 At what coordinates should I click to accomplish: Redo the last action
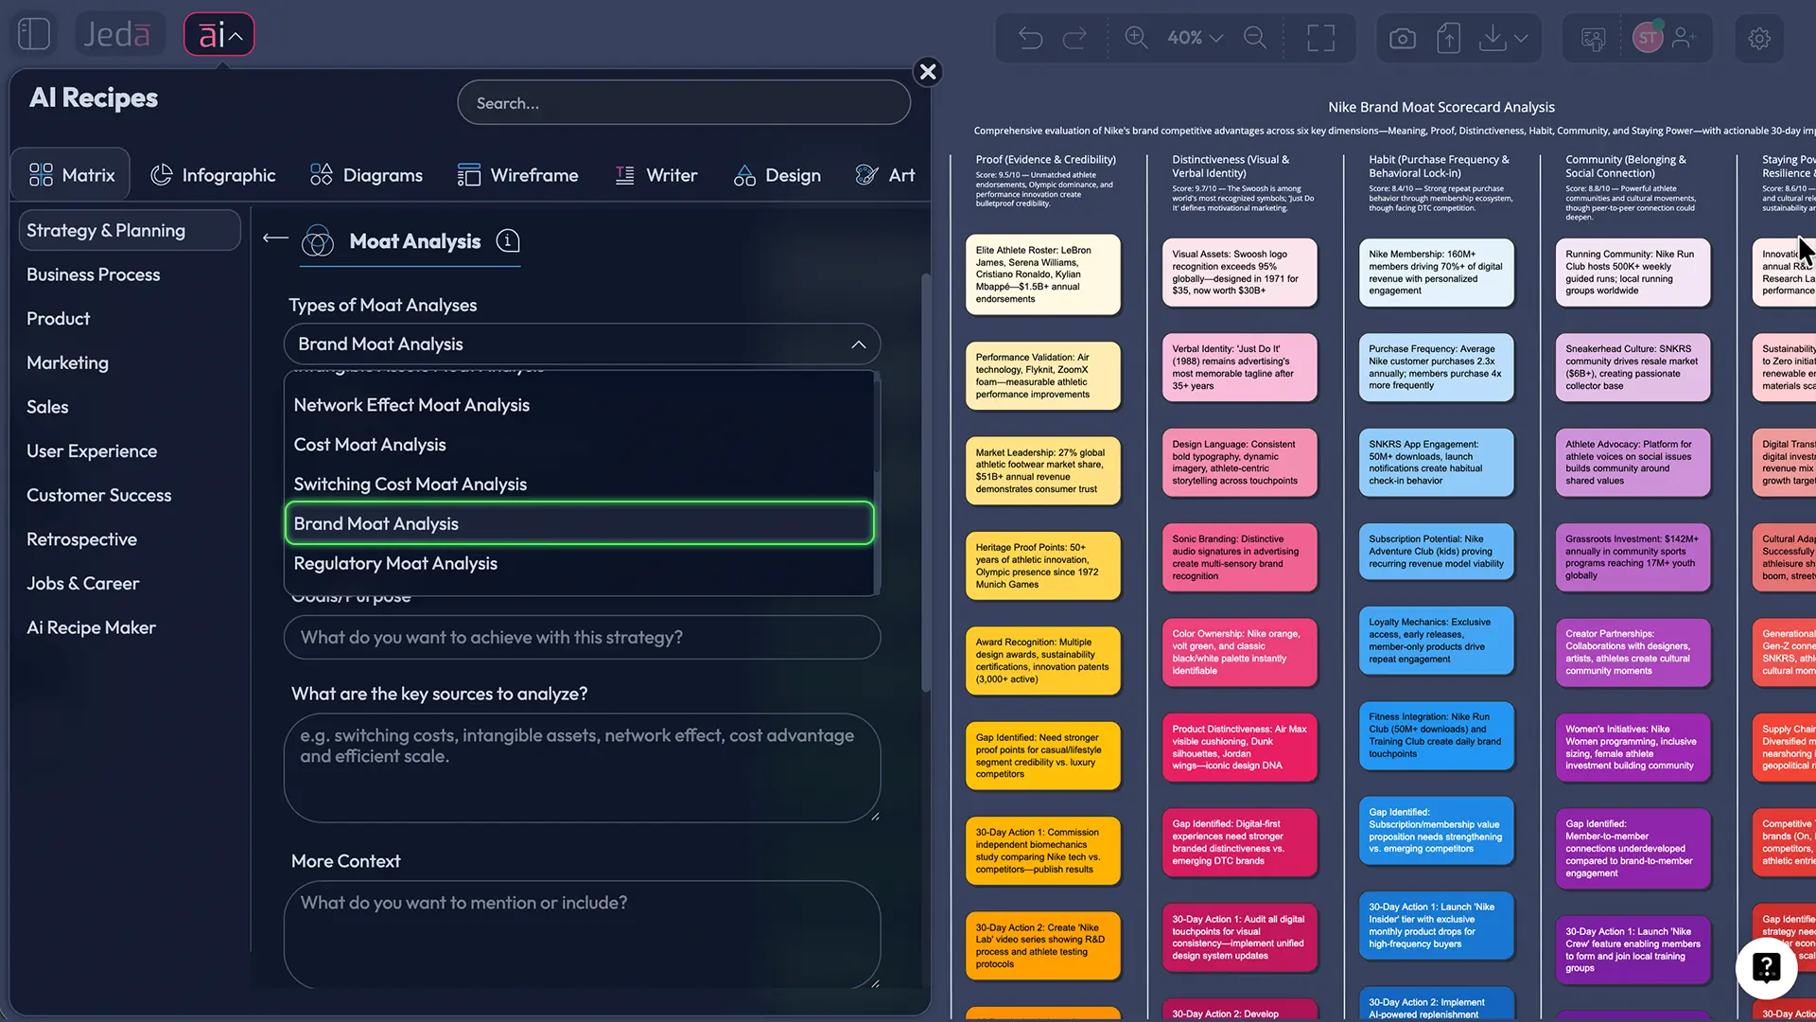coord(1075,38)
